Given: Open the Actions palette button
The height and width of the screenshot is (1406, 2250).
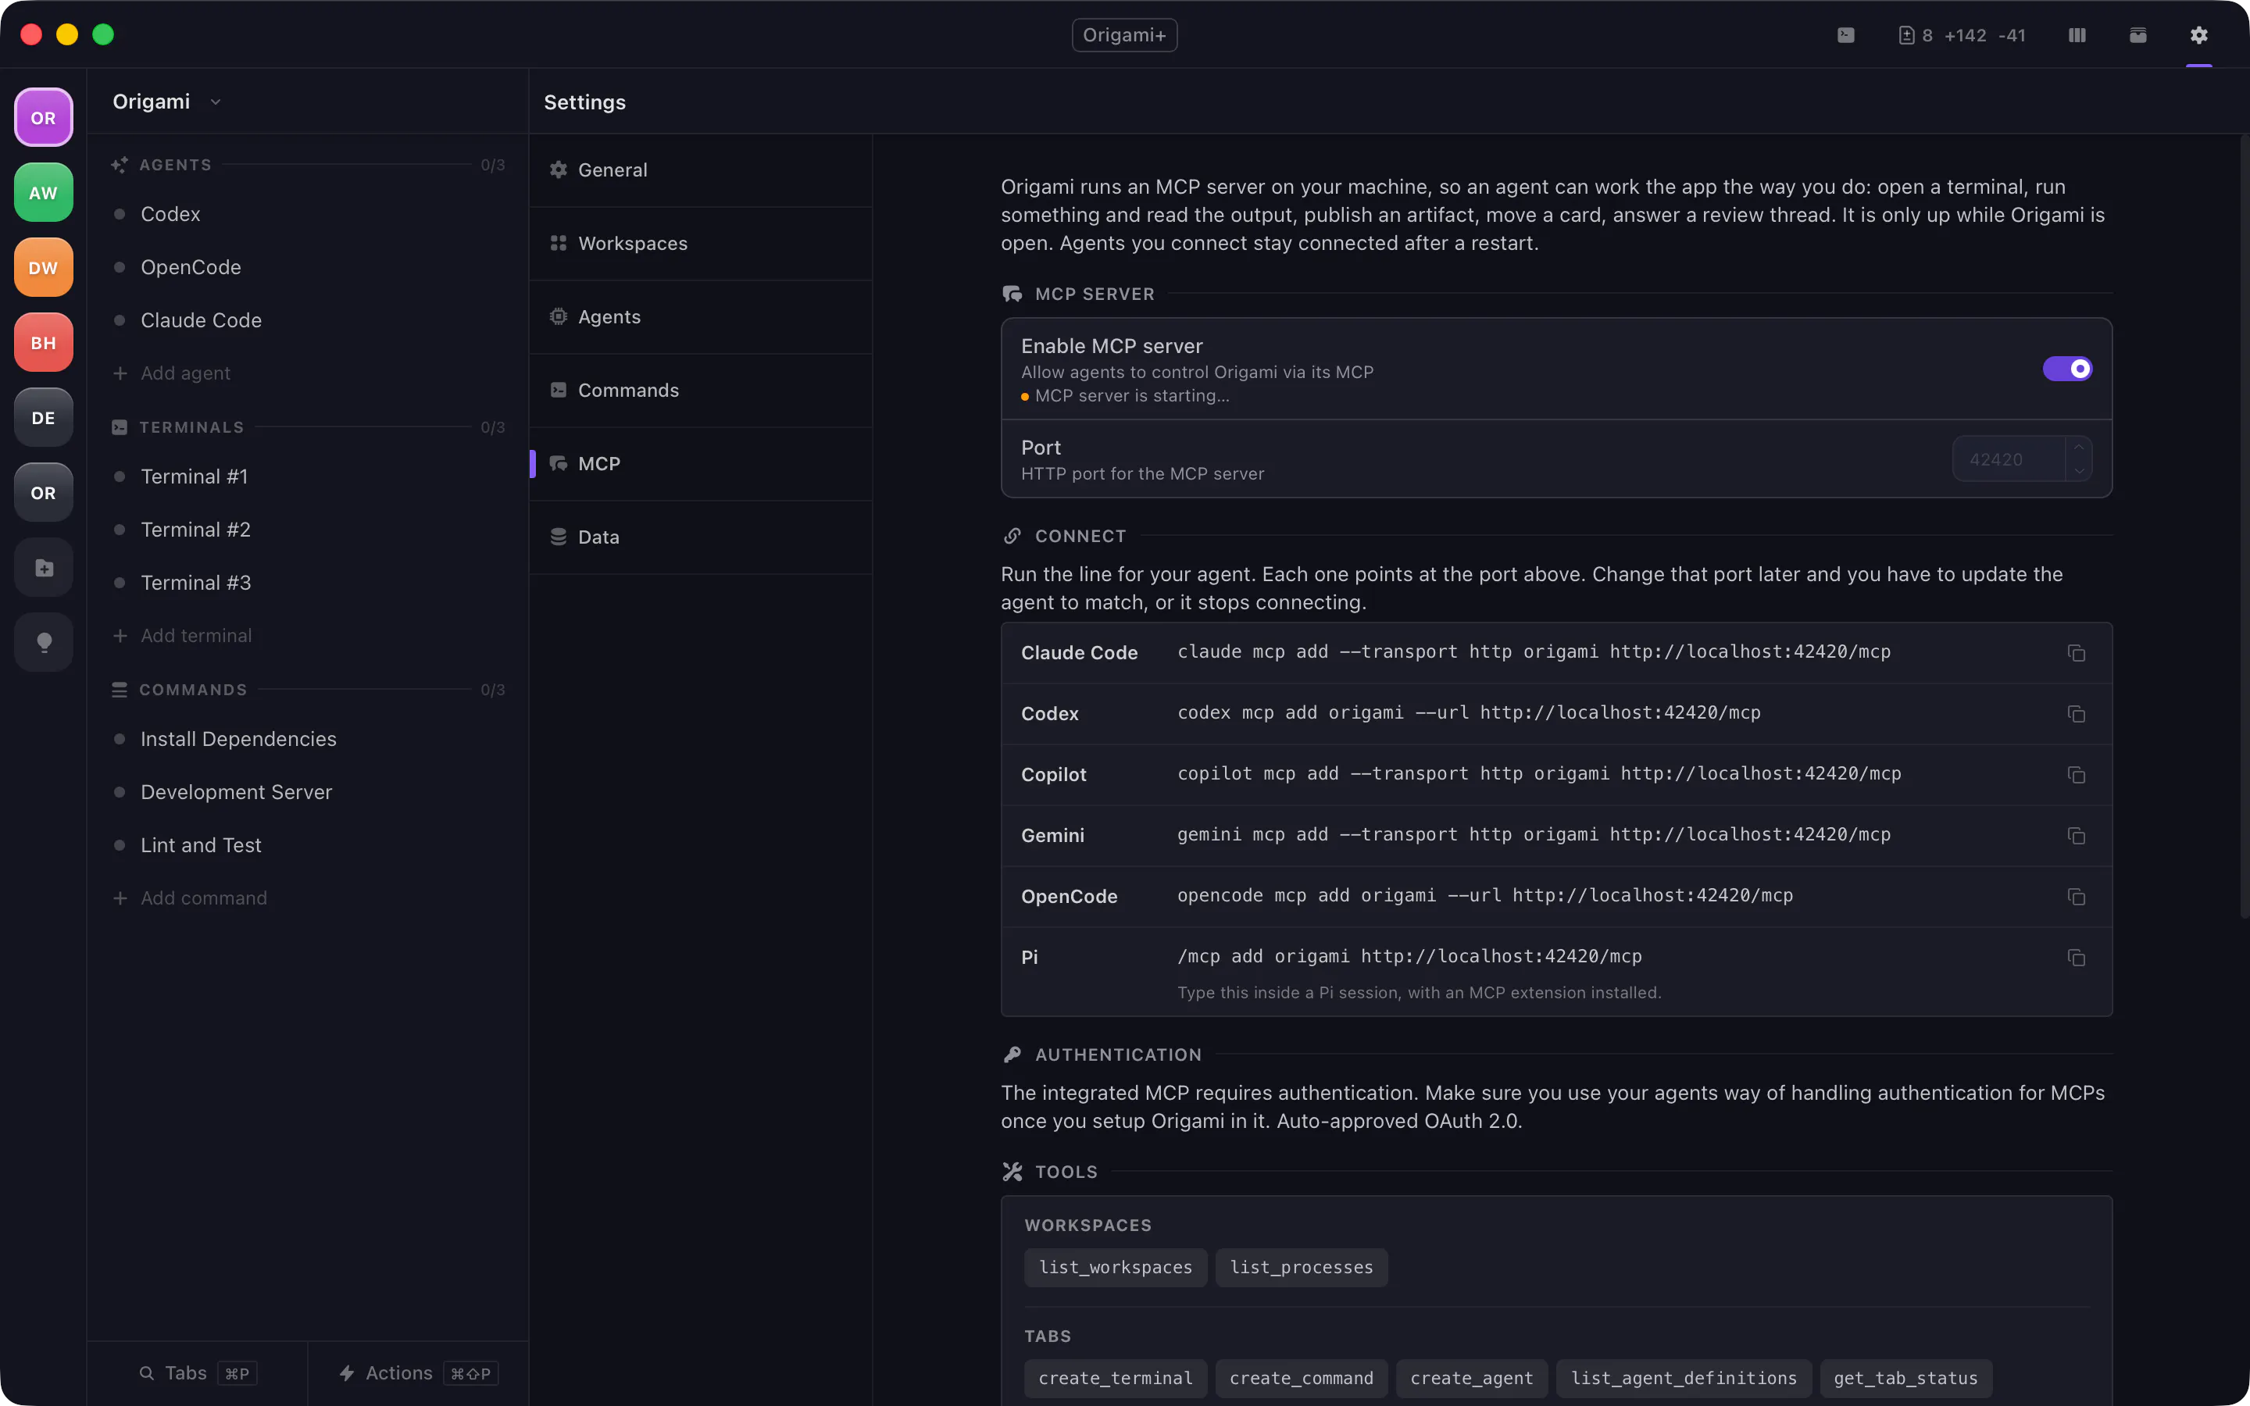Looking at the screenshot, I should pos(419,1373).
